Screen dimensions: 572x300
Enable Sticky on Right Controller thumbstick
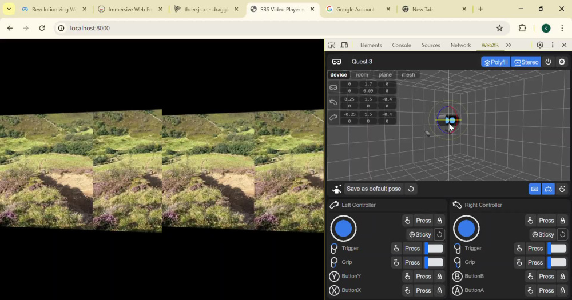pos(543,235)
